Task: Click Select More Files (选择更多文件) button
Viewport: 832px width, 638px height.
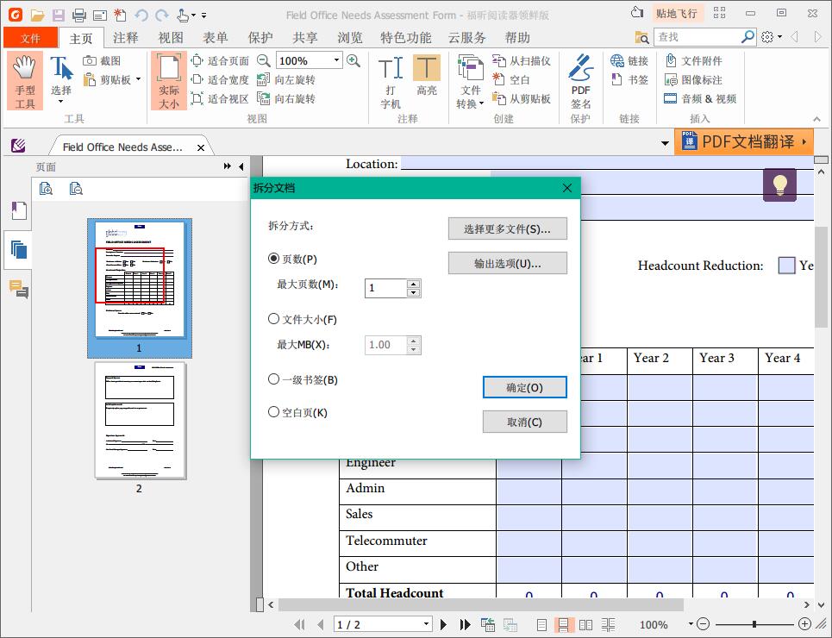Action: point(507,228)
